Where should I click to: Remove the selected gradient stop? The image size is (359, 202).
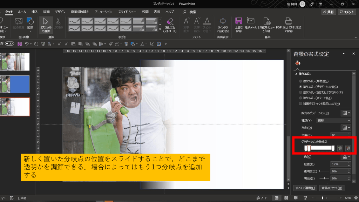[348, 148]
